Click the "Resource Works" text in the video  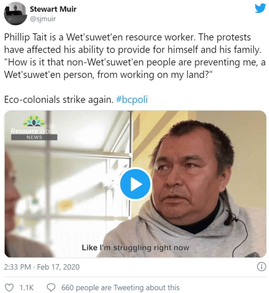pos(34,131)
